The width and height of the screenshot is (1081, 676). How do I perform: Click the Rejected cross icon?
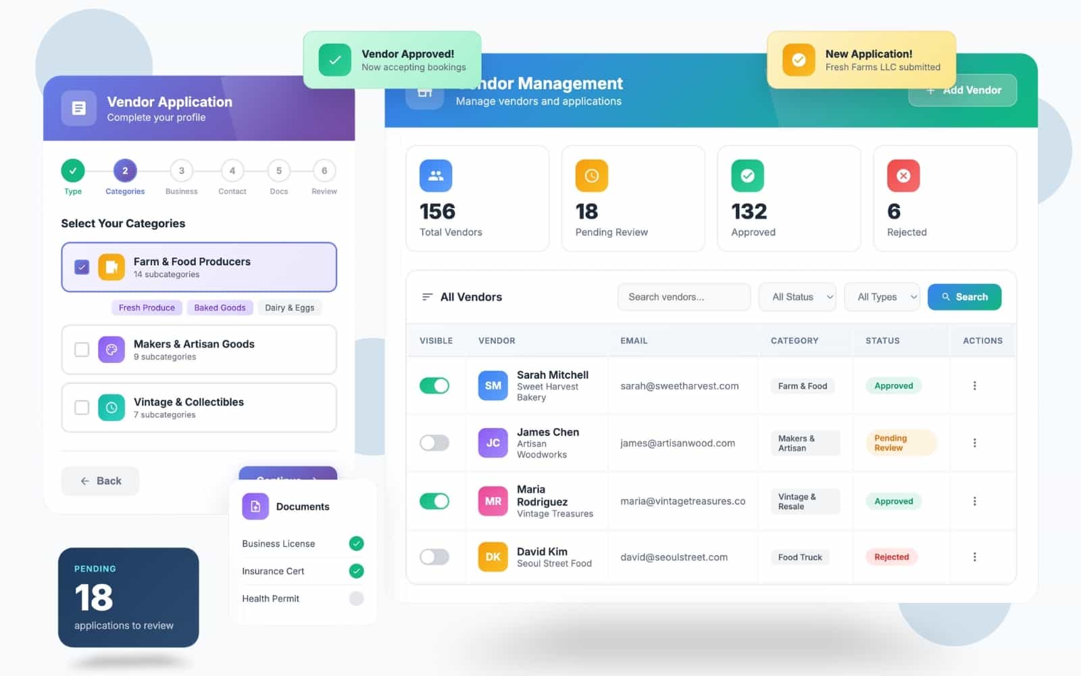coord(903,176)
